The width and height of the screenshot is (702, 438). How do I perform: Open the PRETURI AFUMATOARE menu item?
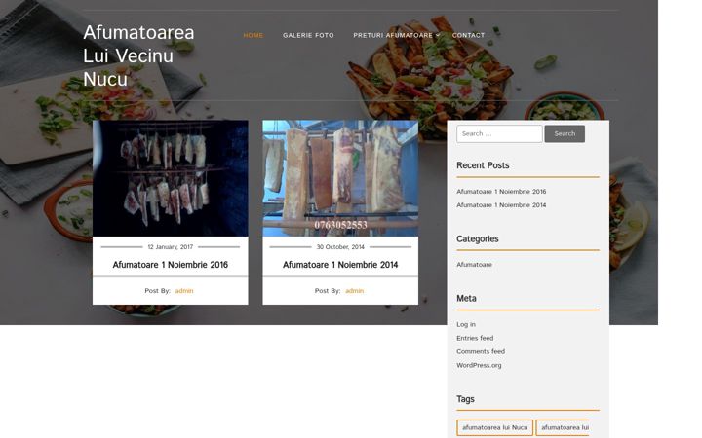(393, 35)
